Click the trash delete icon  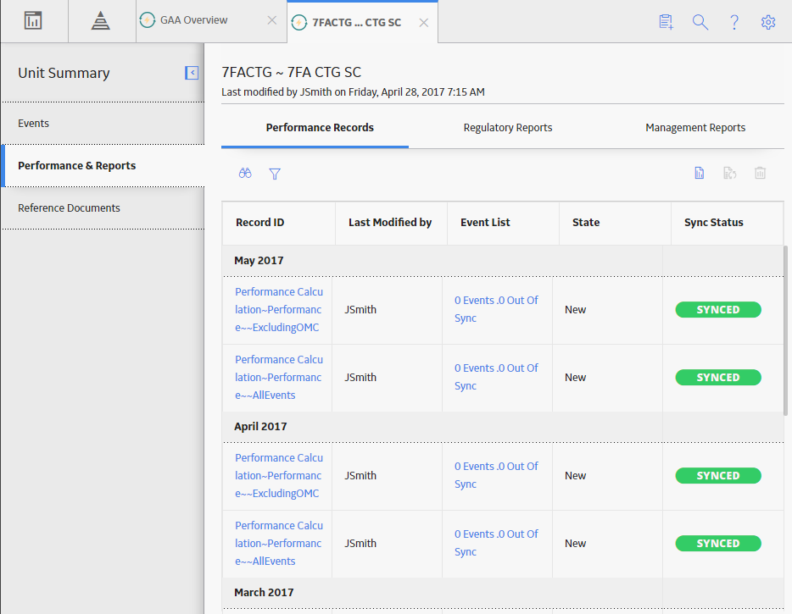760,173
